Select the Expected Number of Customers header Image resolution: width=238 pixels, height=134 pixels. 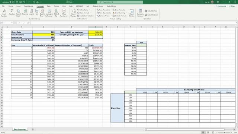[71, 45]
